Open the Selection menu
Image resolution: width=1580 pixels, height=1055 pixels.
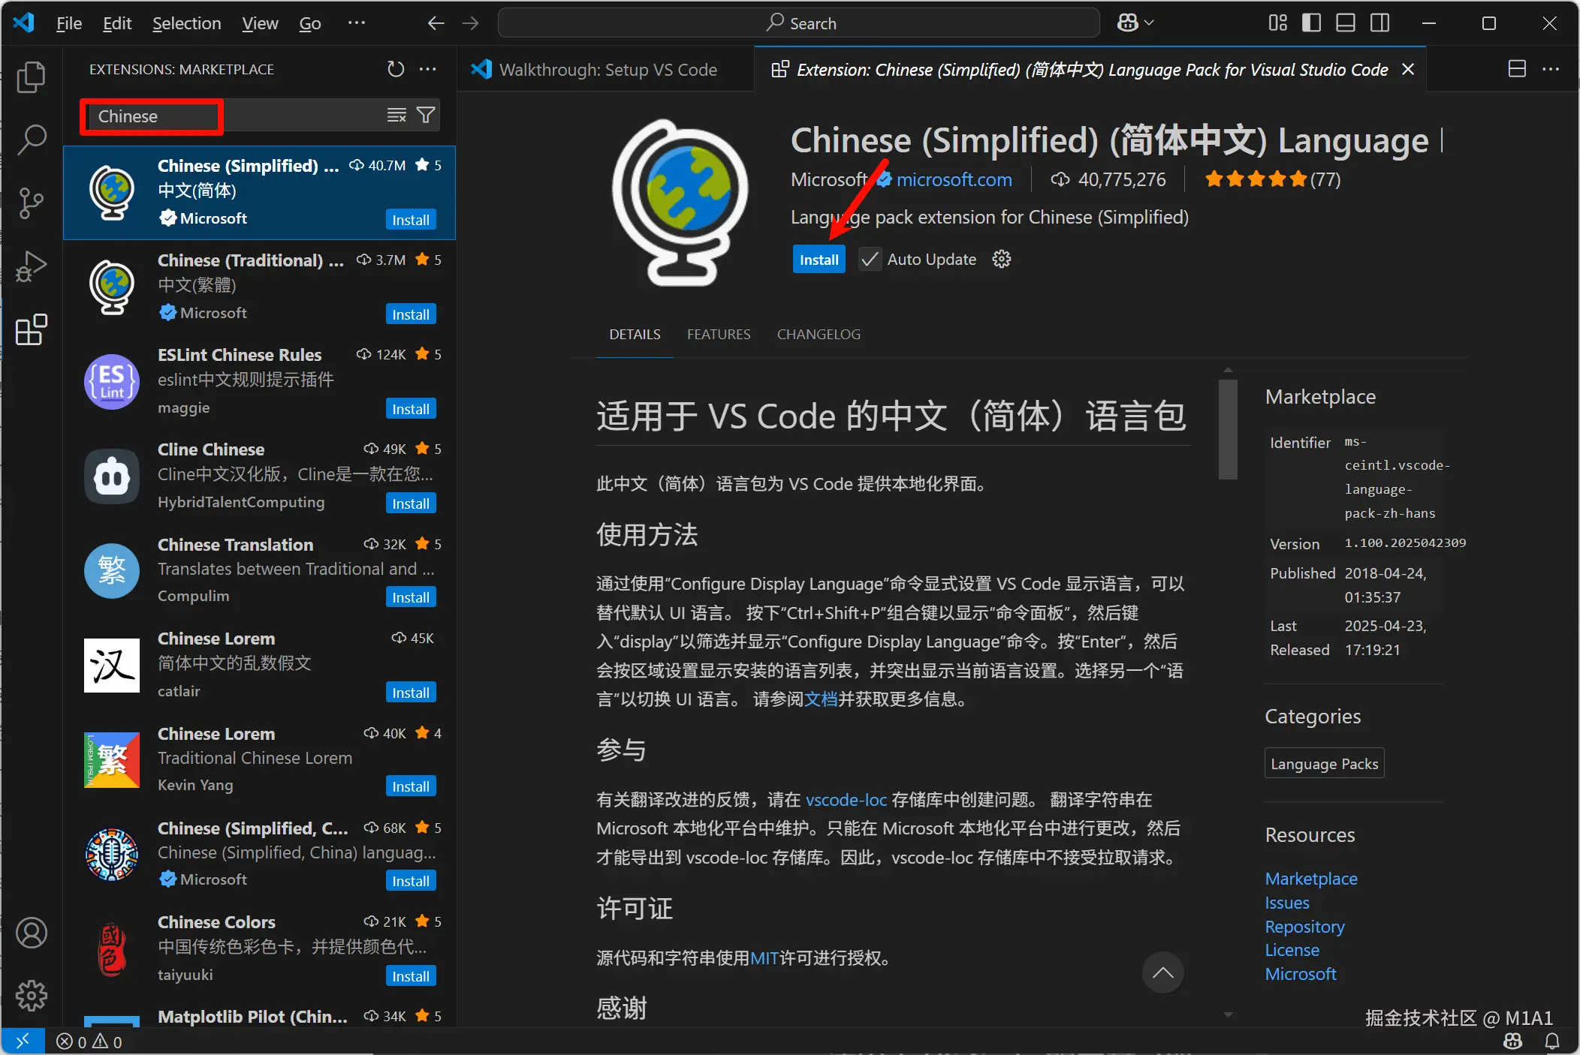pos(186,23)
